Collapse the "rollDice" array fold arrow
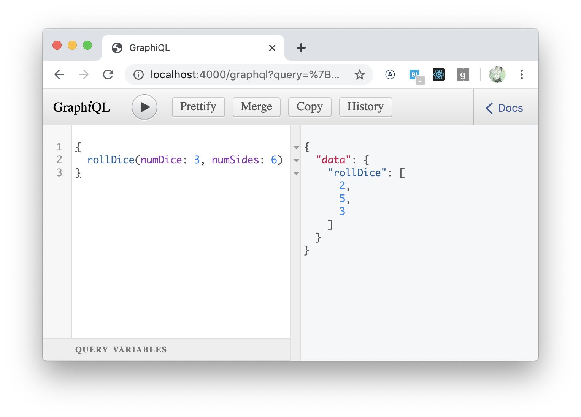This screenshot has width=581, height=417. coord(296,173)
